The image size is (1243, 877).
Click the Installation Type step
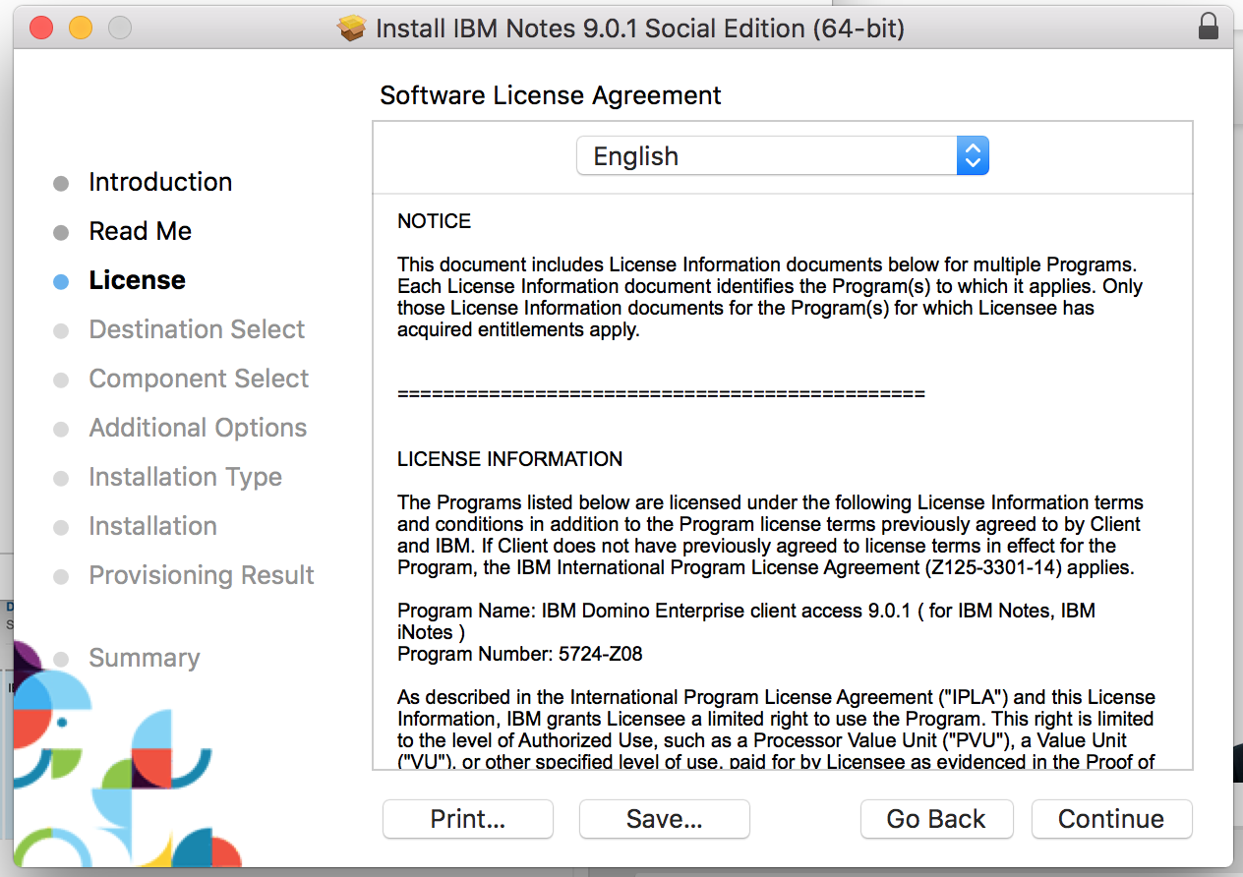185,477
